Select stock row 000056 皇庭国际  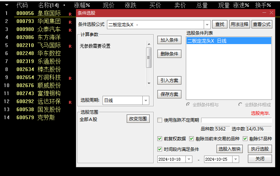tap(38, 13)
